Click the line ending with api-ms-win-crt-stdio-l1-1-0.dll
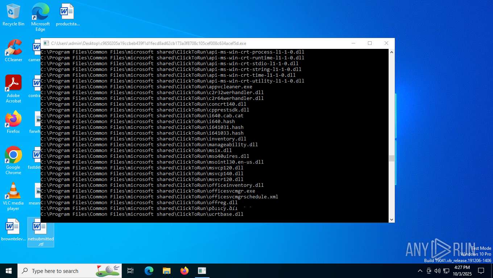This screenshot has width=493, height=278. tap(170, 64)
